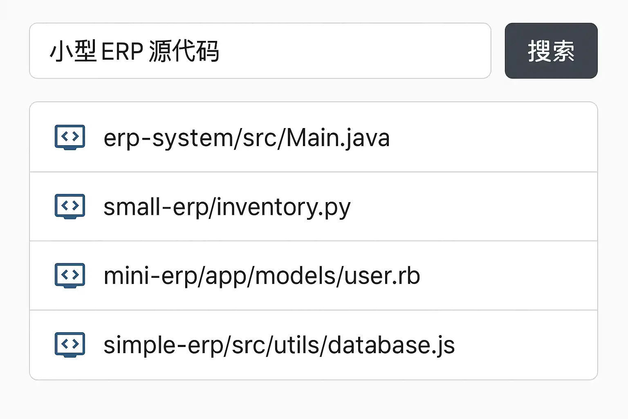This screenshot has width=628, height=419.
Task: Click the code icon beside erp-system/src/Main.java
Action: [x=70, y=137]
